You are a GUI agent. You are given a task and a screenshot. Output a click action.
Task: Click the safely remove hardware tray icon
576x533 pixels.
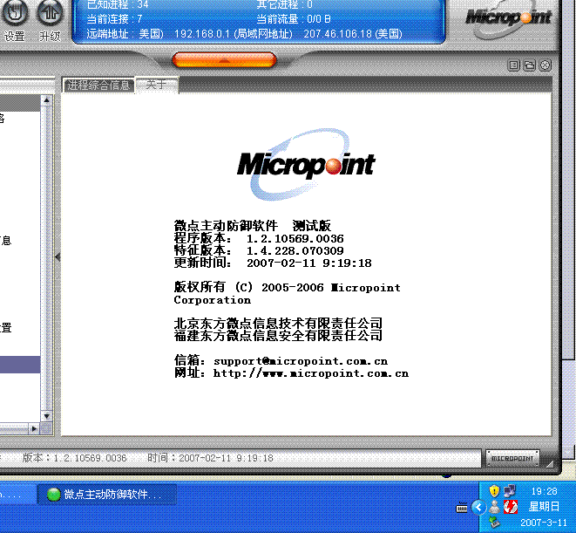pos(494,523)
